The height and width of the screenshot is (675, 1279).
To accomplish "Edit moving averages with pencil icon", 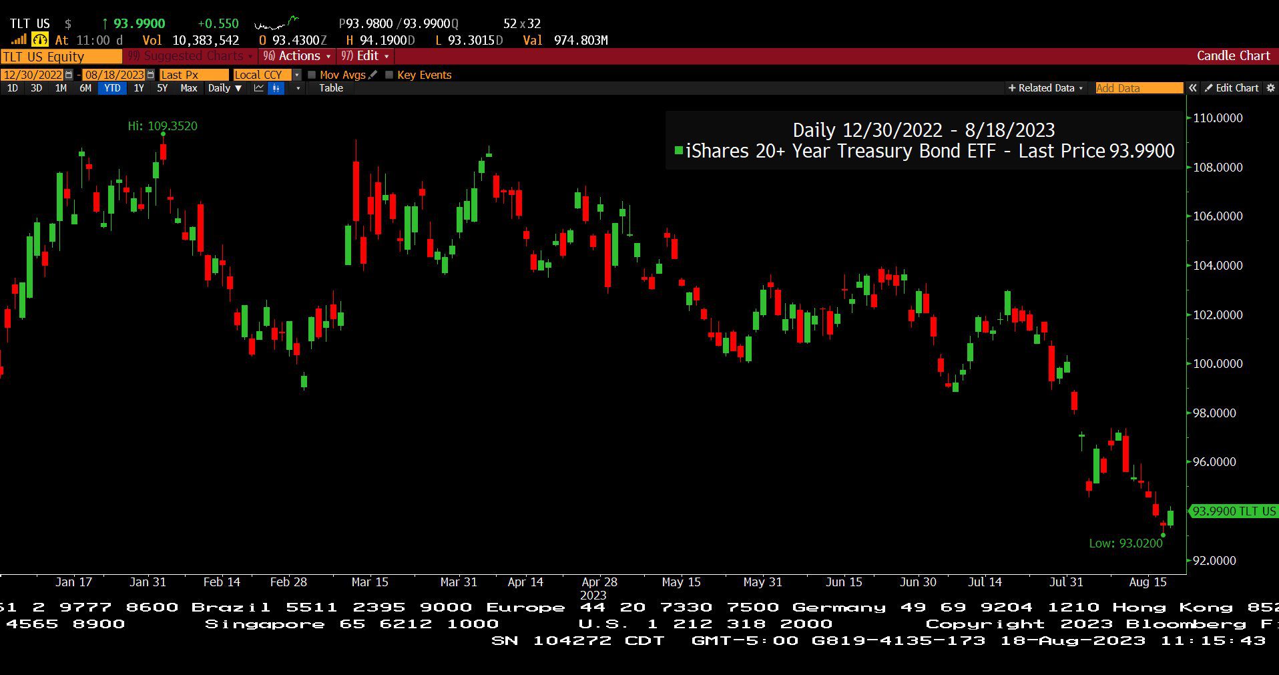I will [x=372, y=75].
